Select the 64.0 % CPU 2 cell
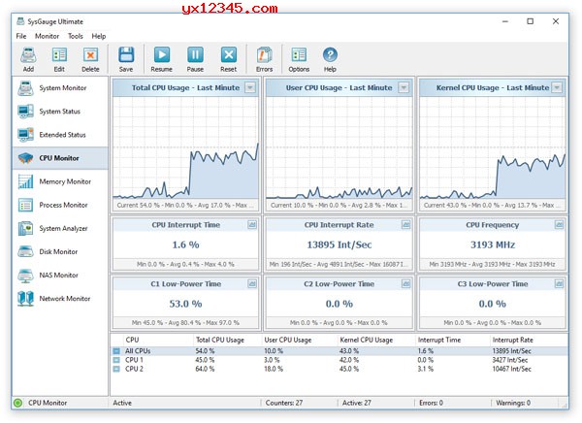Image resolution: width=582 pixels, height=423 pixels. pyautogui.click(x=205, y=369)
